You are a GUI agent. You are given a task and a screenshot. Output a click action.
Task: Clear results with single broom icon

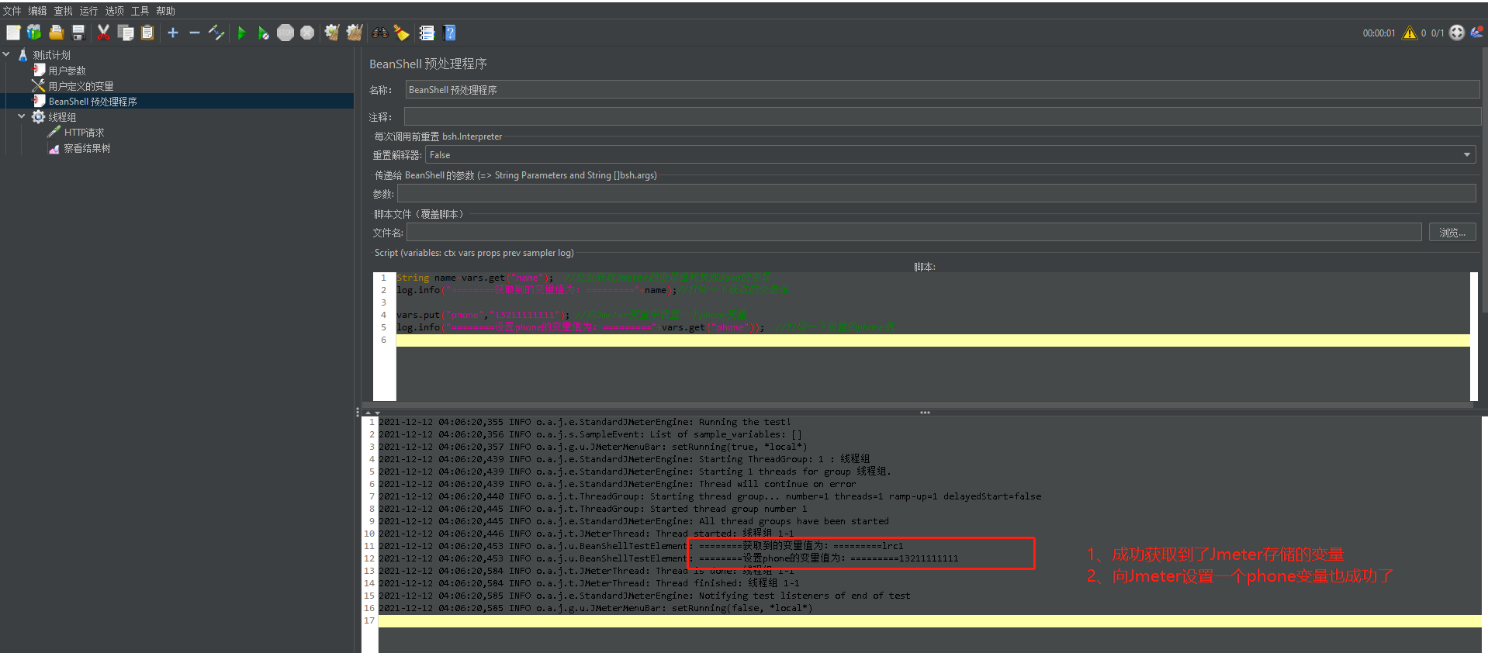coord(332,33)
